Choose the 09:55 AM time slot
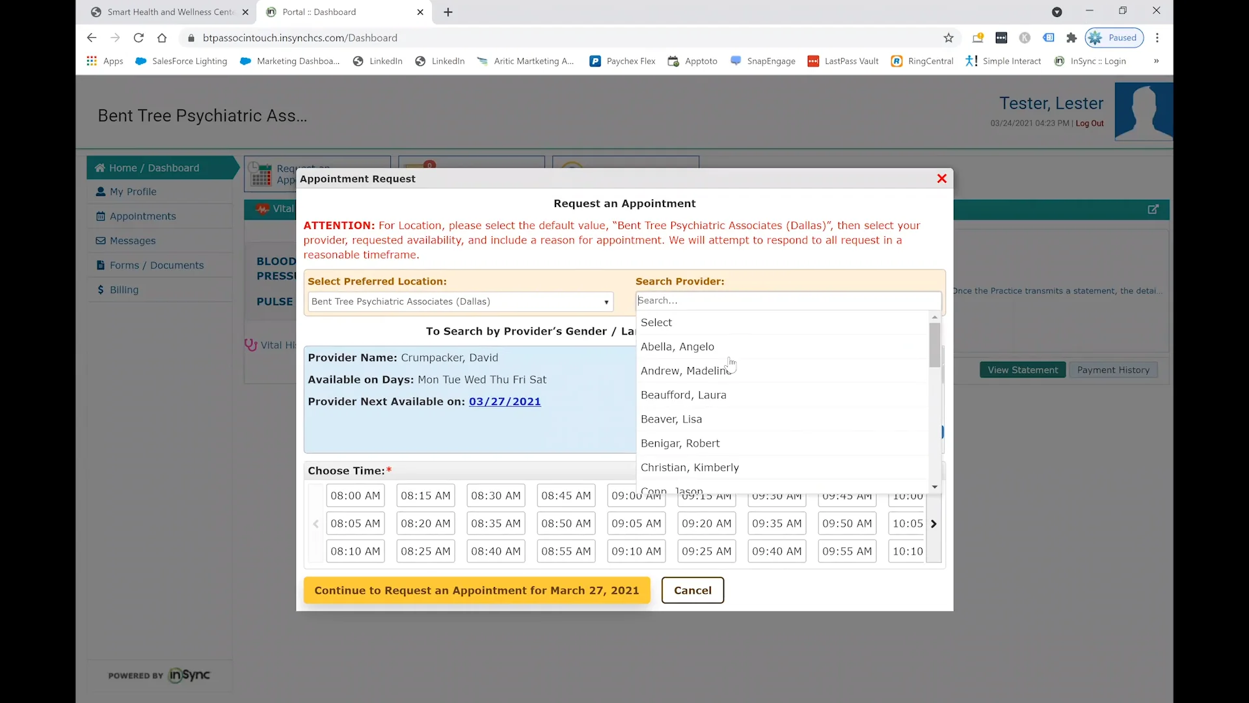 [847, 551]
